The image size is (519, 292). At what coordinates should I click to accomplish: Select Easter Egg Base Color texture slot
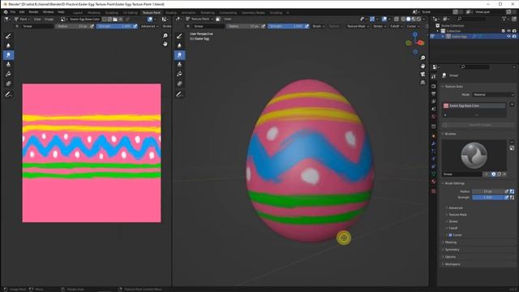(x=474, y=105)
